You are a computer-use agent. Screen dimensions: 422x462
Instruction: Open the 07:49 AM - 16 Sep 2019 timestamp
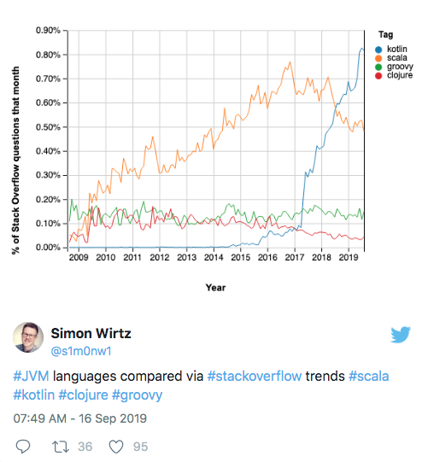point(79,418)
